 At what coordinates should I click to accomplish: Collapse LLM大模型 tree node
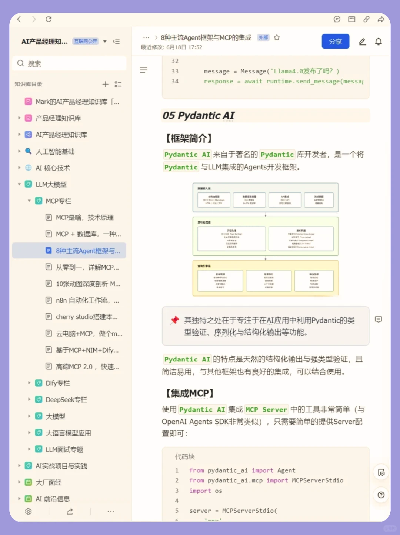coord(19,184)
